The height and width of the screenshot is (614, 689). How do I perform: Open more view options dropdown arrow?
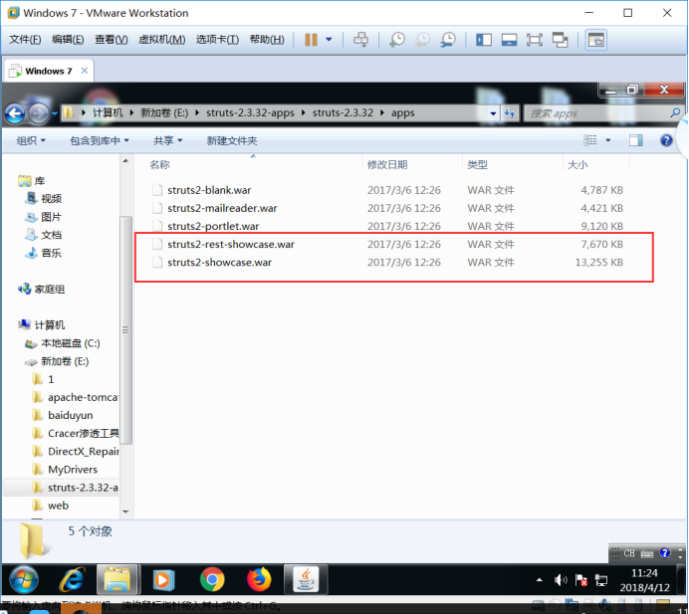click(x=608, y=140)
